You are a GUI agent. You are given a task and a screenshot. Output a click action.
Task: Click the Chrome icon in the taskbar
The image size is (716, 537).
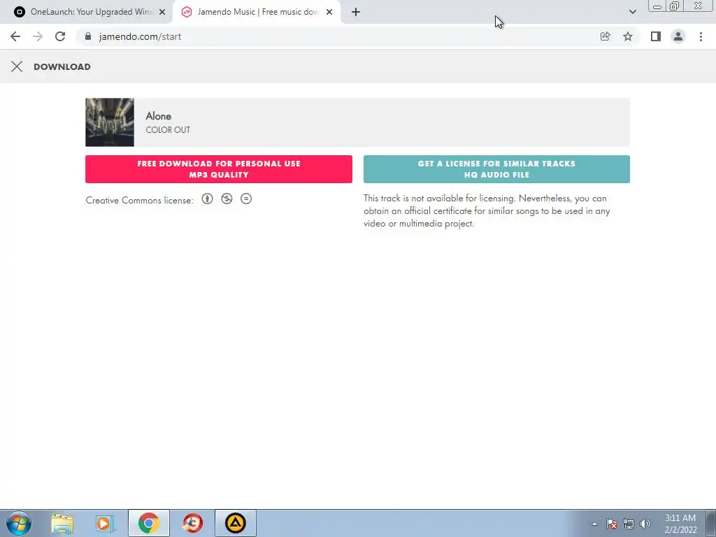(x=149, y=523)
